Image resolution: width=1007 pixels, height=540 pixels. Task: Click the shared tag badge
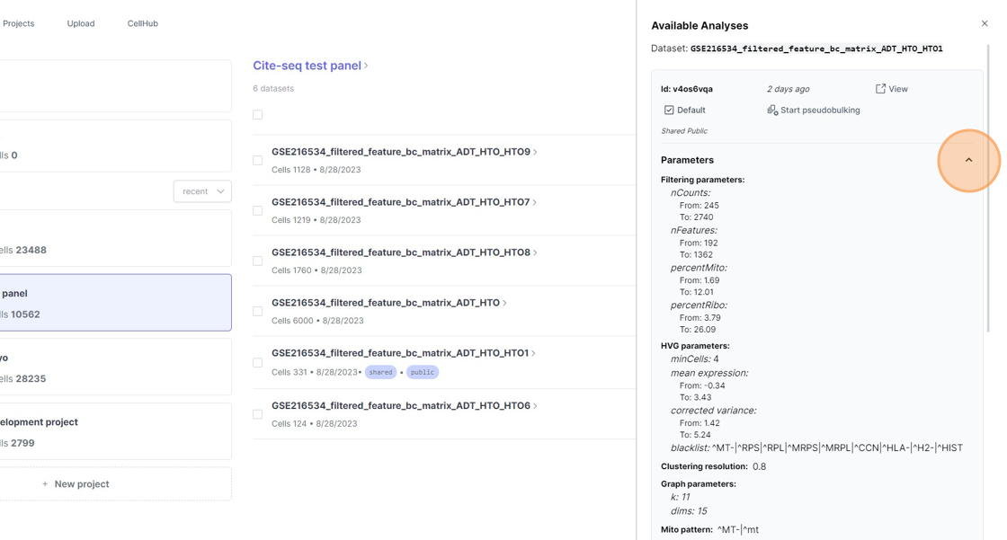[x=380, y=372]
